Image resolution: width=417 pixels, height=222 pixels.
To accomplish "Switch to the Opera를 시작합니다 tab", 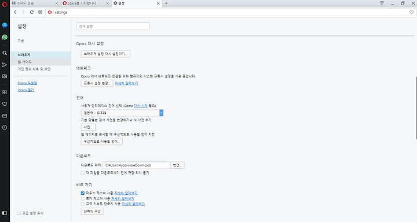I will 86,3.
